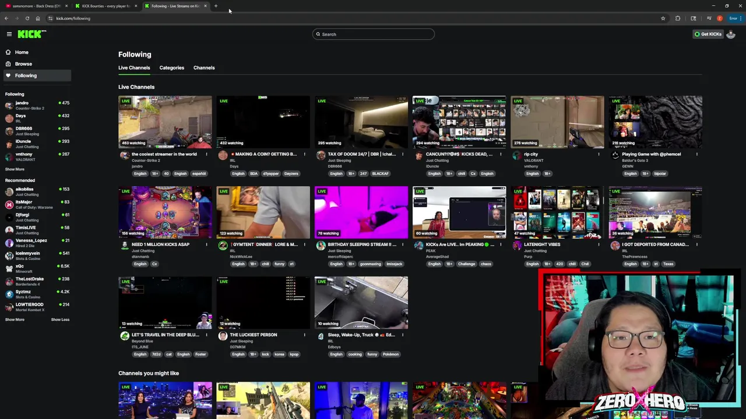Open Days channel in Following list

click(37, 118)
